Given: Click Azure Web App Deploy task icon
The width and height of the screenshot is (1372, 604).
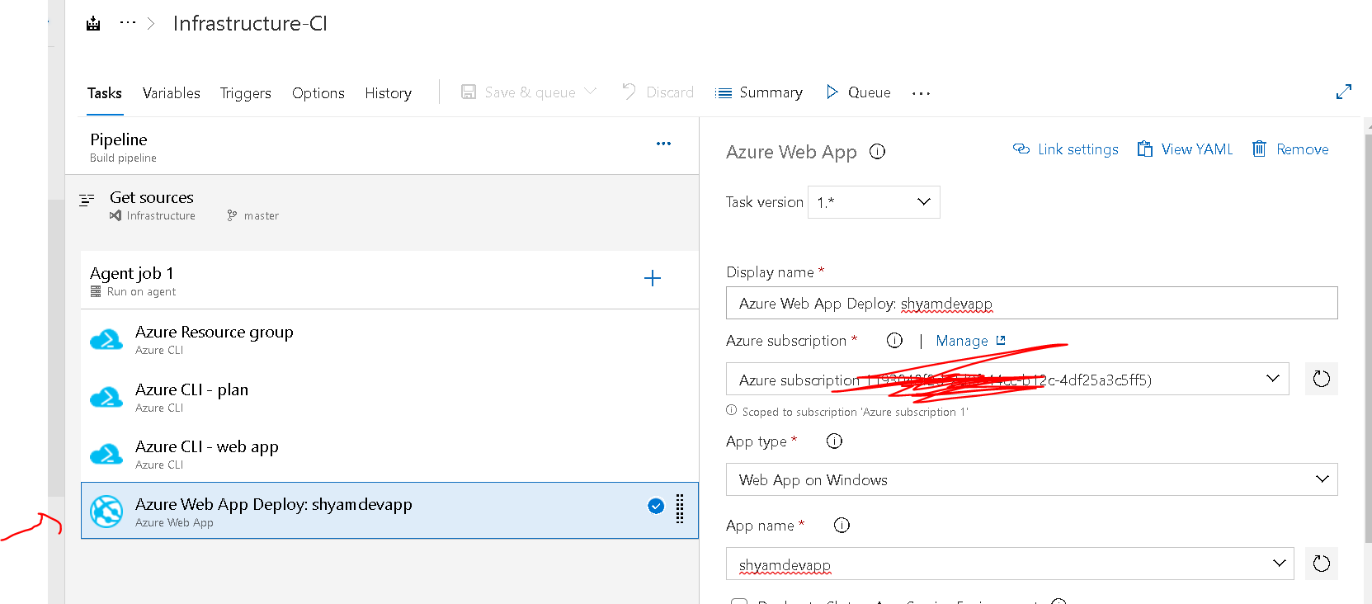Looking at the screenshot, I should 106,512.
